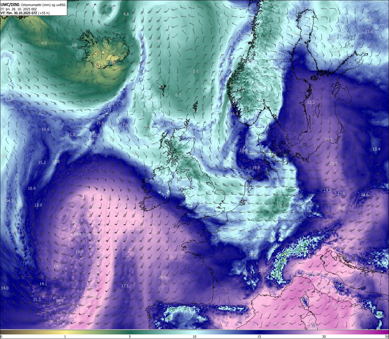Click the 16.3 map value

[96, 135]
